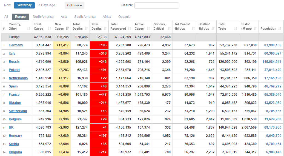The width and height of the screenshot is (284, 156).
Task: Click Italy's population figure link
Action: 272,53
